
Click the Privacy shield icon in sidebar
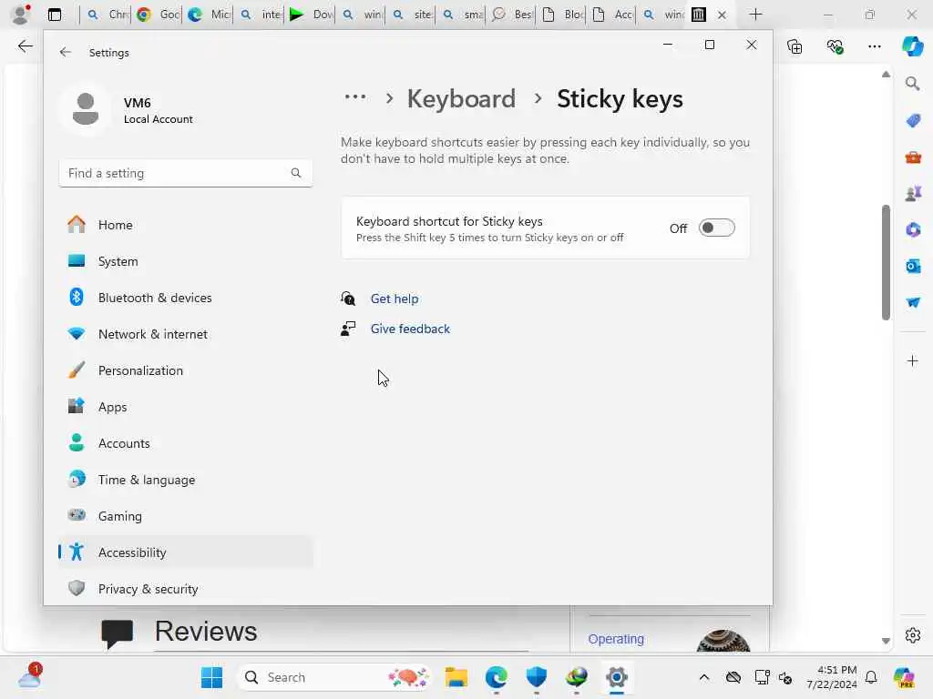click(x=77, y=588)
